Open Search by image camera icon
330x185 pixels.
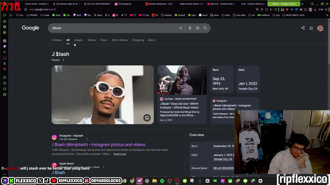click(197, 28)
